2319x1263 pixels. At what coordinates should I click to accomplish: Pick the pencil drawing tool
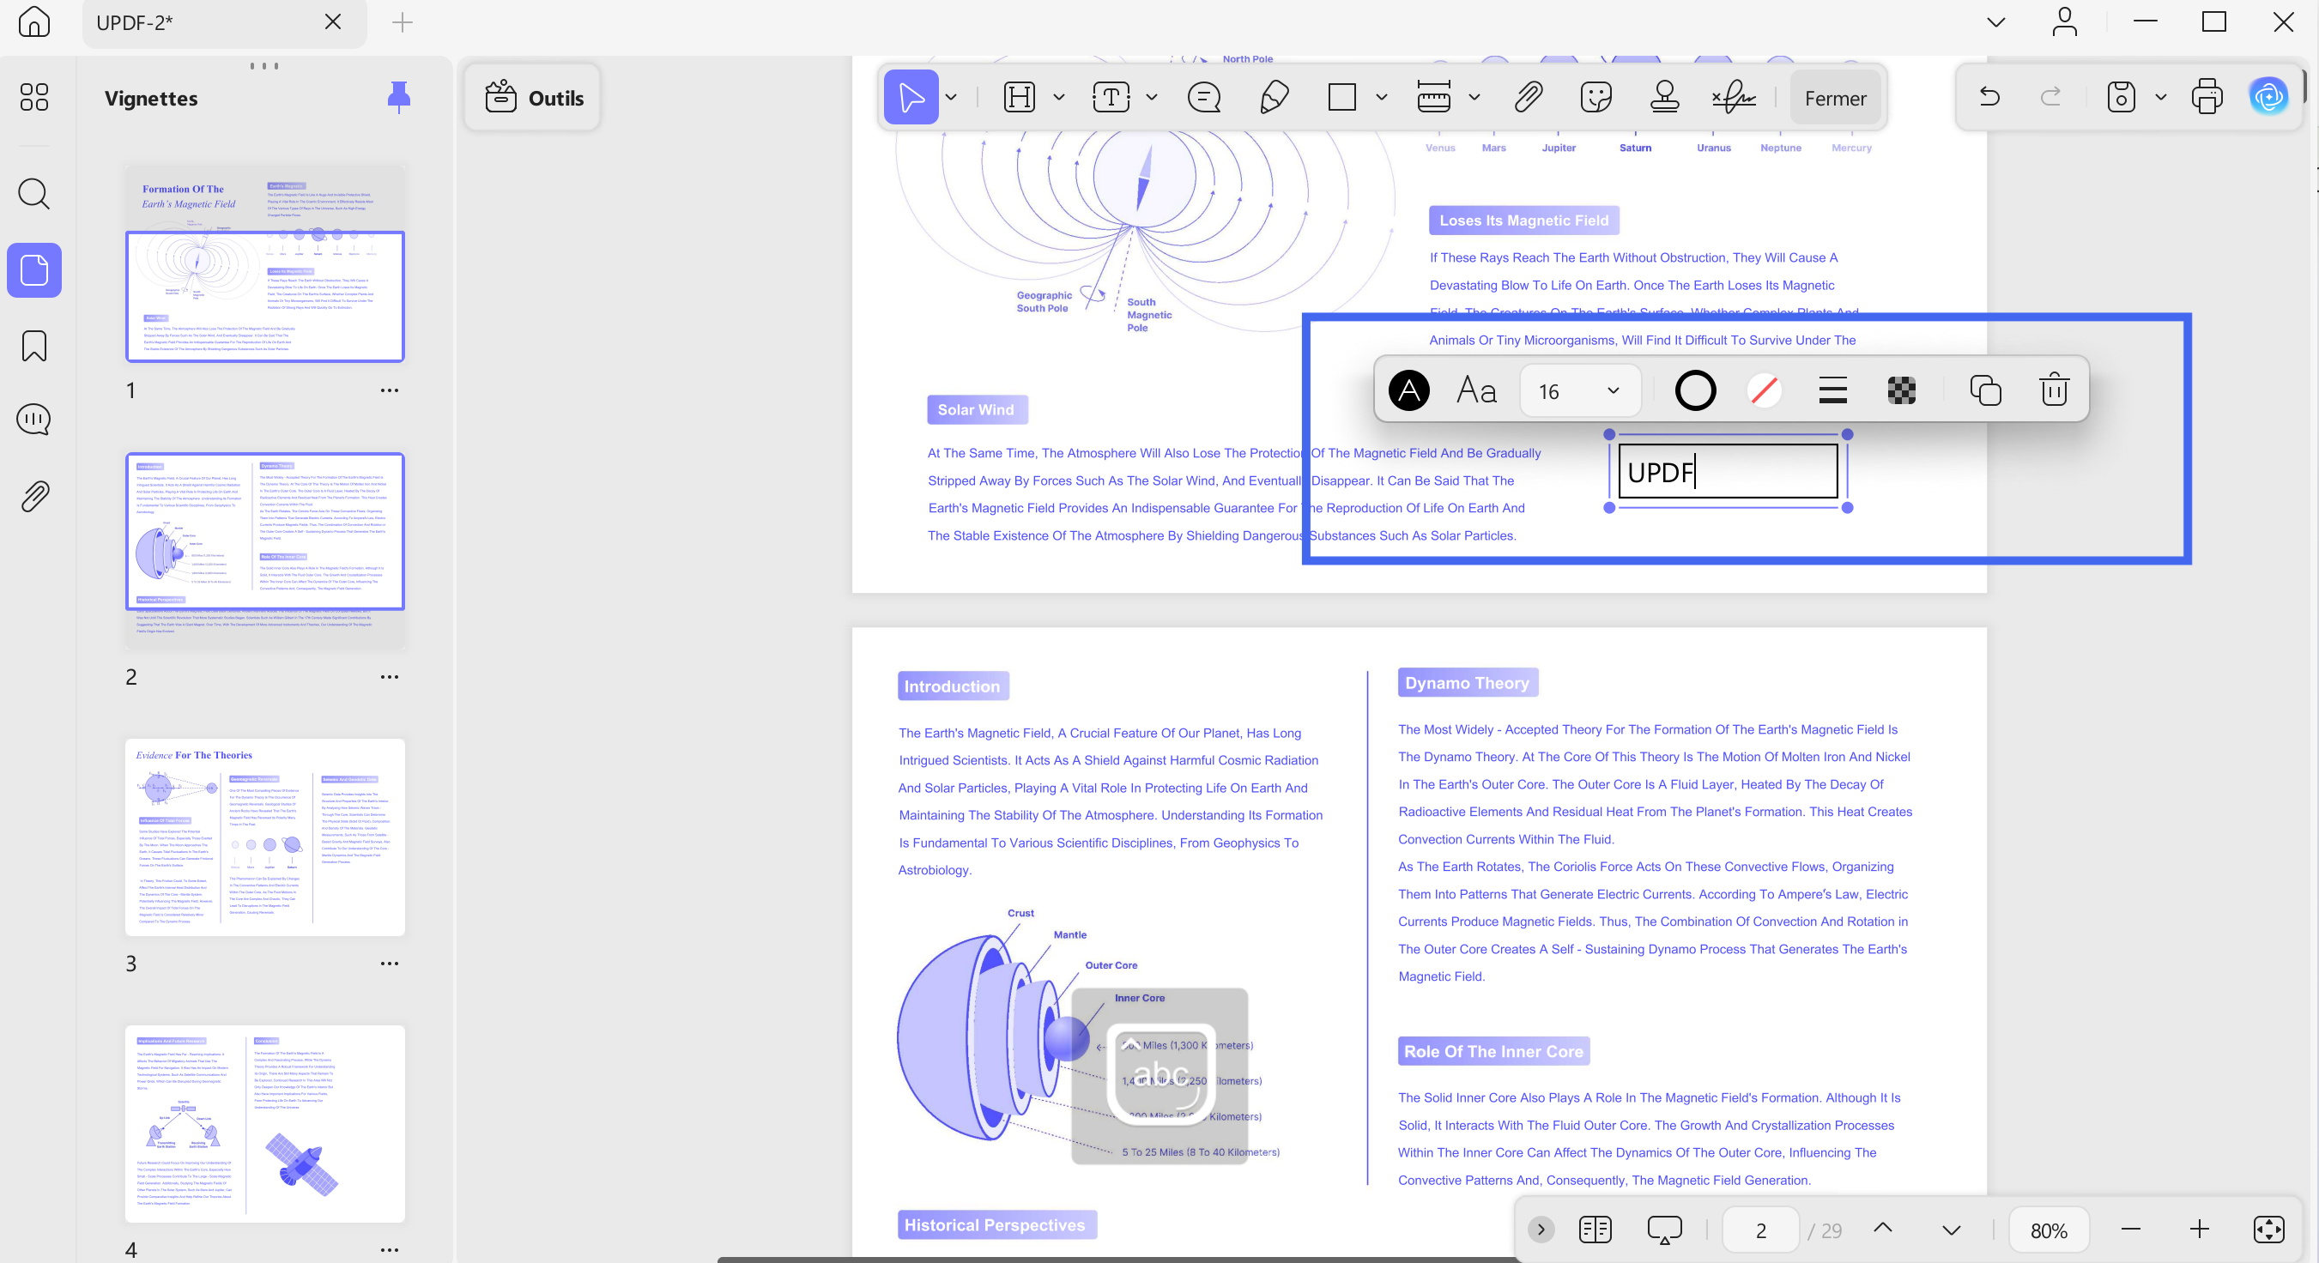[x=1274, y=97]
